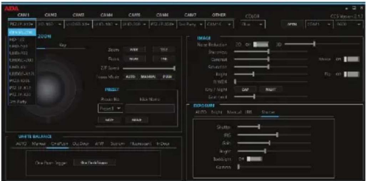Open the OTHER camera tab

tap(219, 15)
